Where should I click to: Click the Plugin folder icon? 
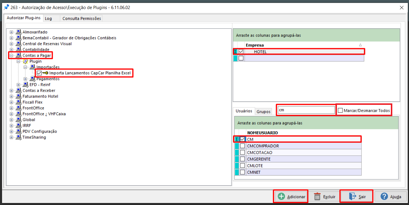pyautogui.click(x=25, y=61)
